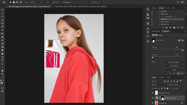Select the Zoom tool
187x105 pixels.
point(2,74)
